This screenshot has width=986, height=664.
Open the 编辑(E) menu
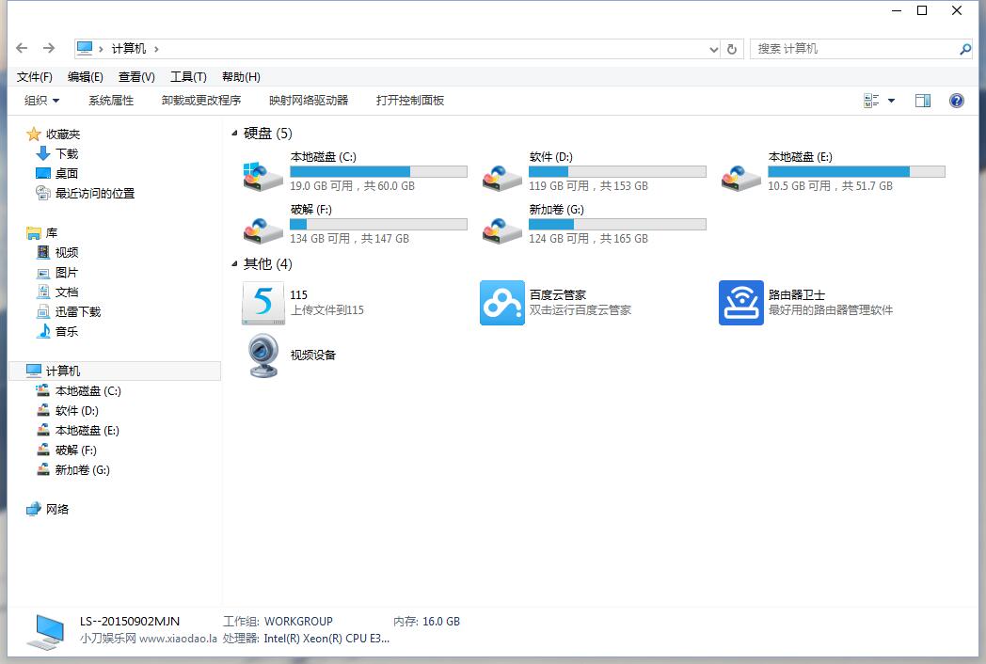(86, 77)
